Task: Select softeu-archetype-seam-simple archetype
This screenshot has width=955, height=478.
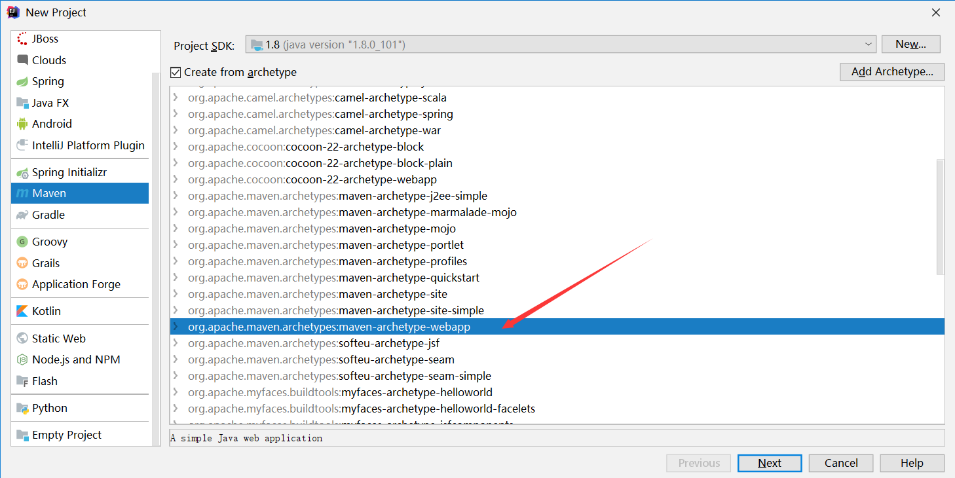Action: (x=557, y=376)
